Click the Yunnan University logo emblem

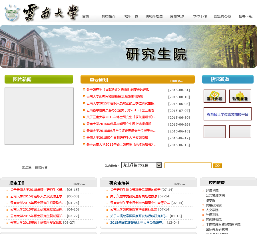[11, 13]
